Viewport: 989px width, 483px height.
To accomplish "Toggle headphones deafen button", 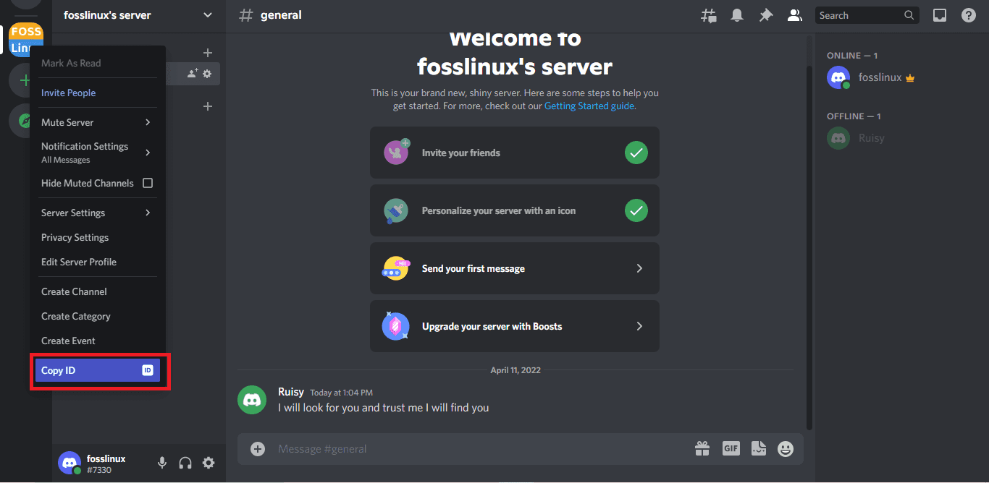I will (185, 463).
